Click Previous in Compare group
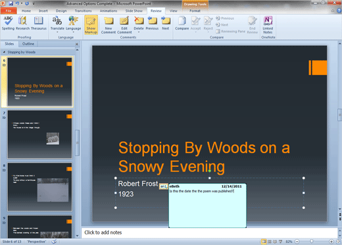342x245 pixels. coord(225,18)
